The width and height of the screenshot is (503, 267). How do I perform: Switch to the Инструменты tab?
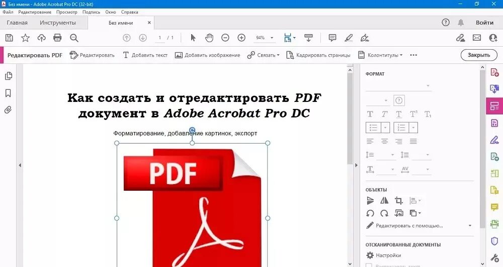click(x=58, y=23)
